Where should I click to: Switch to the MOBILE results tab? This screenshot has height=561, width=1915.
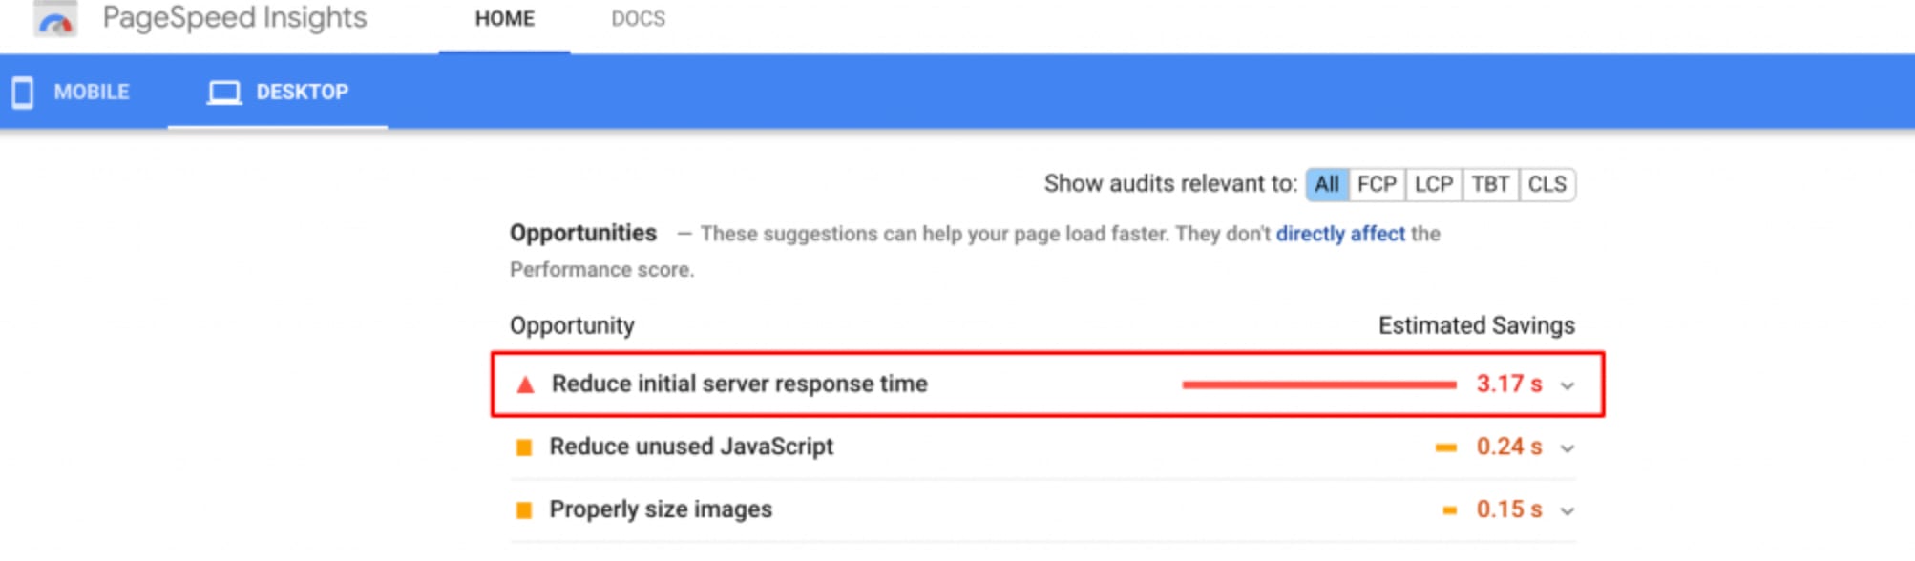tap(91, 93)
